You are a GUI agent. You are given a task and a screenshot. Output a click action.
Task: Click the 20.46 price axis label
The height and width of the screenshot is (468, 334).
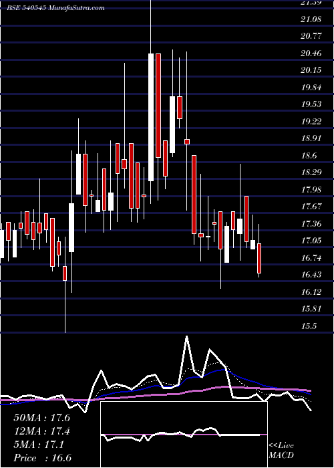tap(311, 53)
